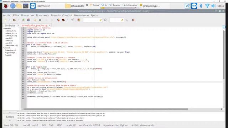Open the Ayuda menu

coord(94,15)
